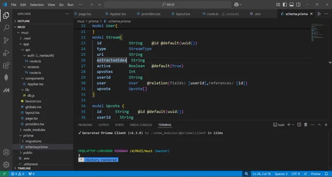332x177 pixels.
Task: Expand the node_modules folder
Action: [x=43, y=130]
